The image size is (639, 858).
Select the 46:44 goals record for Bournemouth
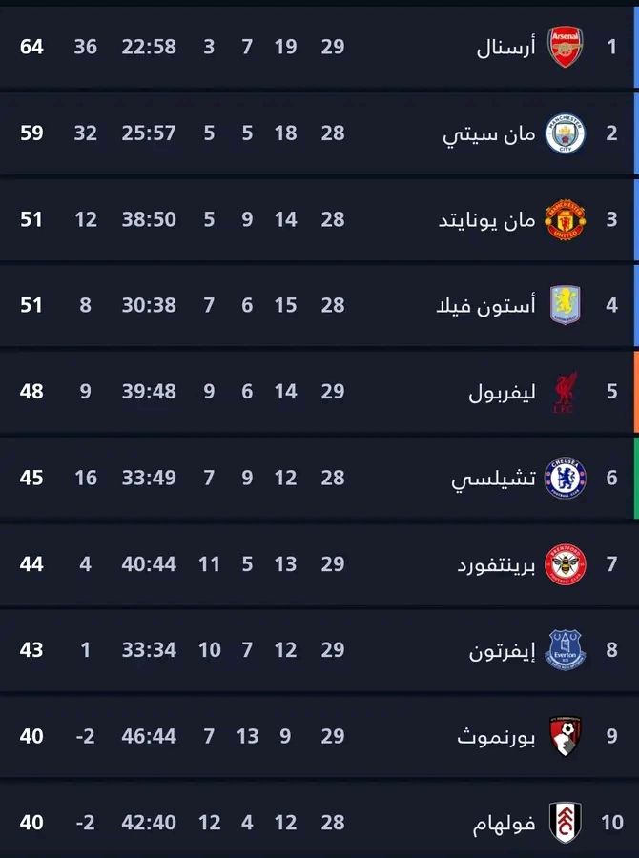[149, 736]
